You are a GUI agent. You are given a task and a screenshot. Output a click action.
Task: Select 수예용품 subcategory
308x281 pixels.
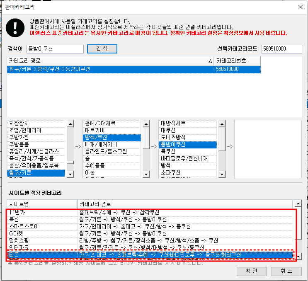[x=112, y=166]
